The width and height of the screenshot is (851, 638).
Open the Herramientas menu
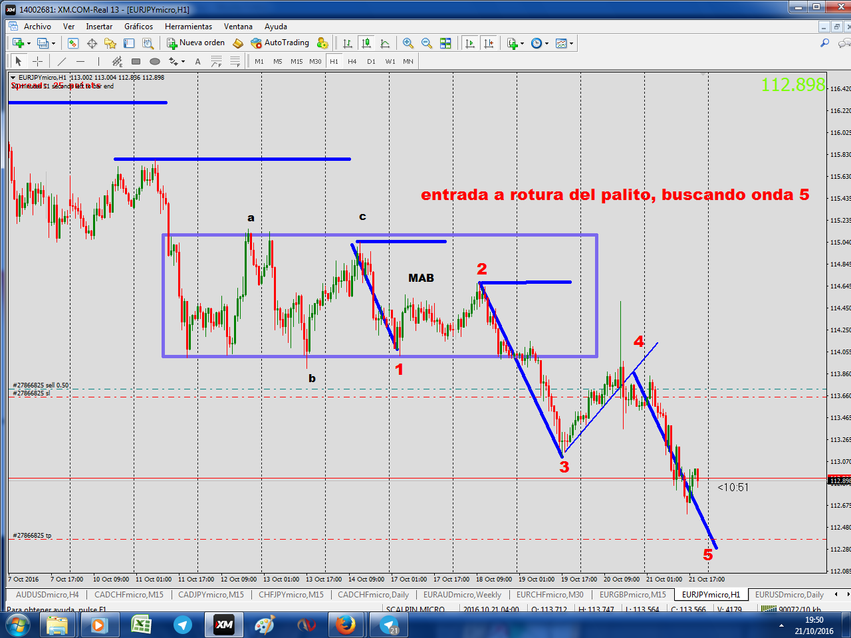[x=188, y=27]
